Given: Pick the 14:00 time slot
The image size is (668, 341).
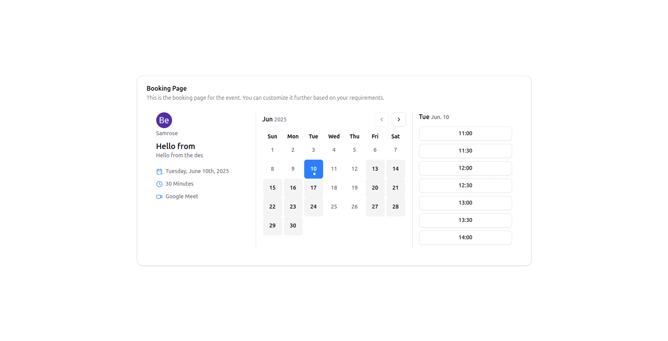Looking at the screenshot, I should [465, 238].
